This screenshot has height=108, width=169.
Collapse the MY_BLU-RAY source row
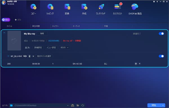pos(8,56)
